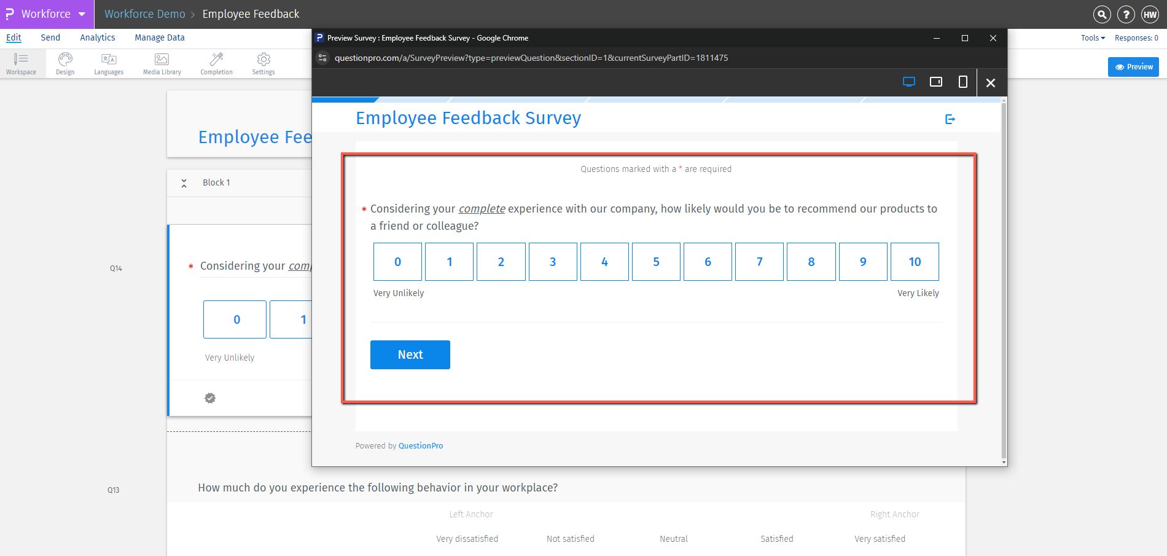Open the Completion settings
1167x556 pixels.
tap(216, 63)
